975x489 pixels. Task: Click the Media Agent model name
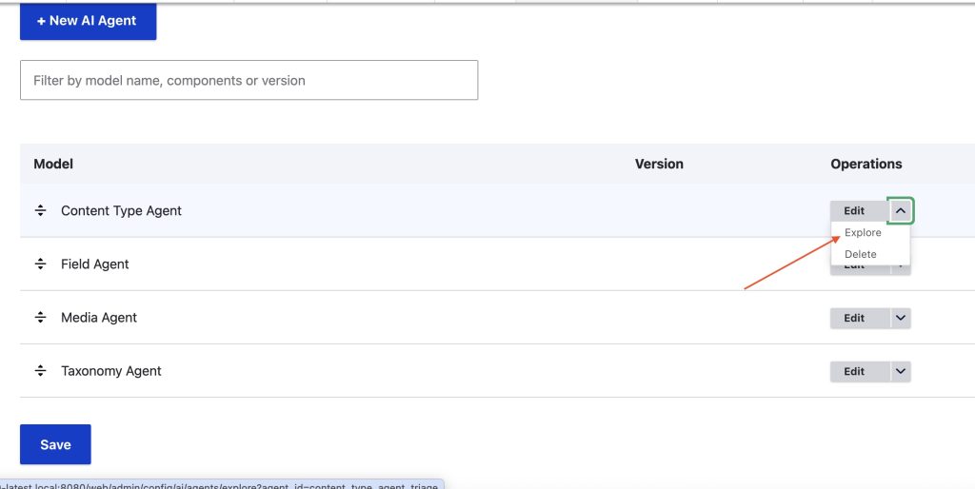pyautogui.click(x=99, y=318)
